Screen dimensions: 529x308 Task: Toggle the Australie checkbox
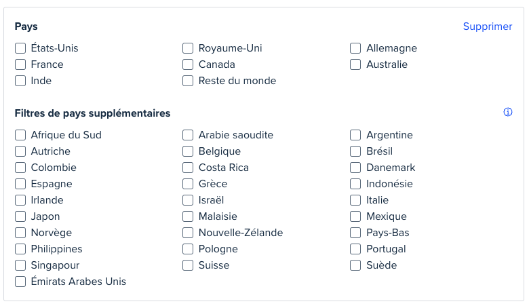[x=355, y=64]
